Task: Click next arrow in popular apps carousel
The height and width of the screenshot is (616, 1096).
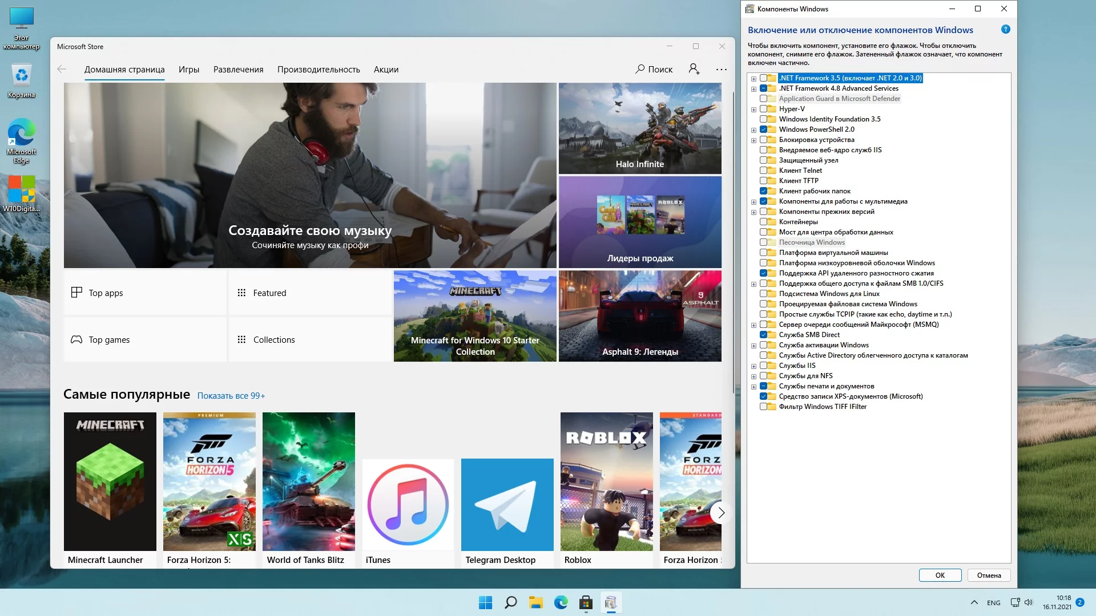Action: click(x=721, y=513)
